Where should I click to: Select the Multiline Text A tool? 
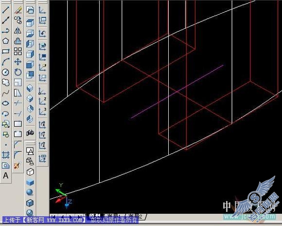[x=5, y=175]
